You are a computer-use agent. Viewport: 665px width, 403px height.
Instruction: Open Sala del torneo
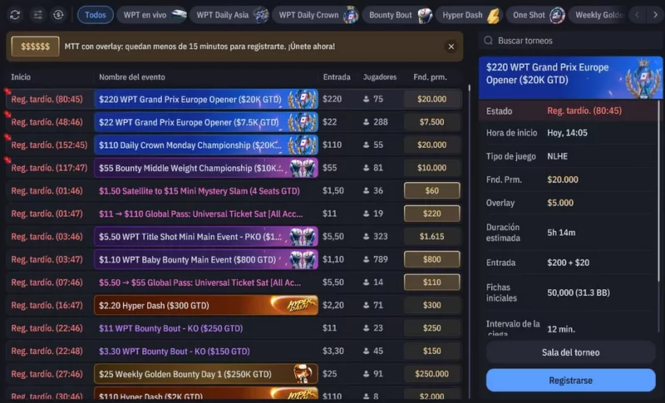(x=570, y=352)
